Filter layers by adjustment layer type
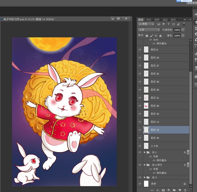Viewport: 197px width, 192px height. [x=164, y=24]
